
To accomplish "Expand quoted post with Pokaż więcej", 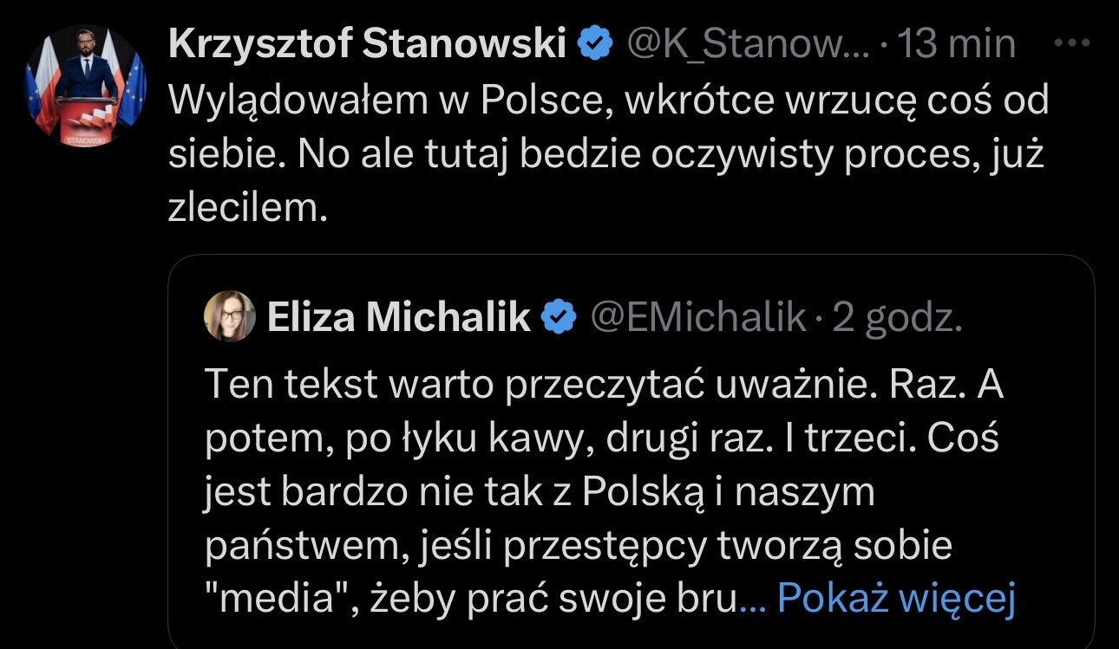I will tap(896, 597).
